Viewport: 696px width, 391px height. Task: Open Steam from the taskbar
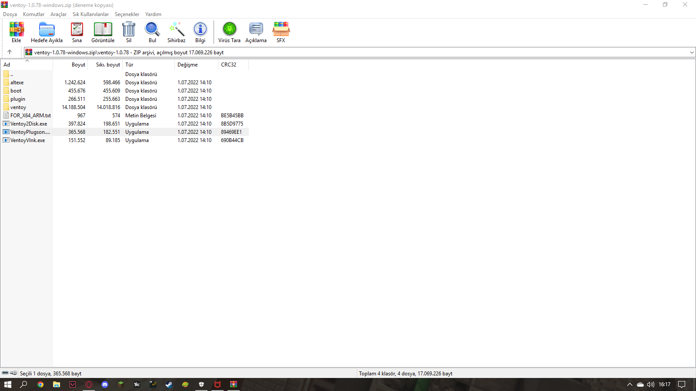tap(169, 384)
